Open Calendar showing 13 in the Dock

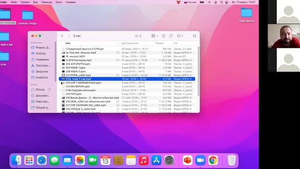click(x=105, y=160)
